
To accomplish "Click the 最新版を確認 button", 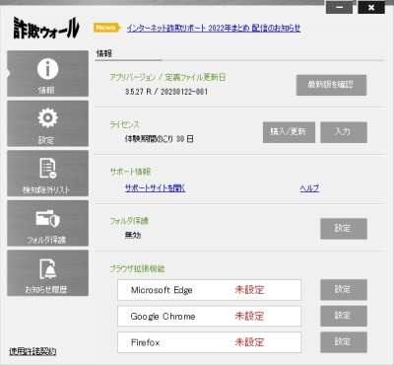I will [331, 85].
